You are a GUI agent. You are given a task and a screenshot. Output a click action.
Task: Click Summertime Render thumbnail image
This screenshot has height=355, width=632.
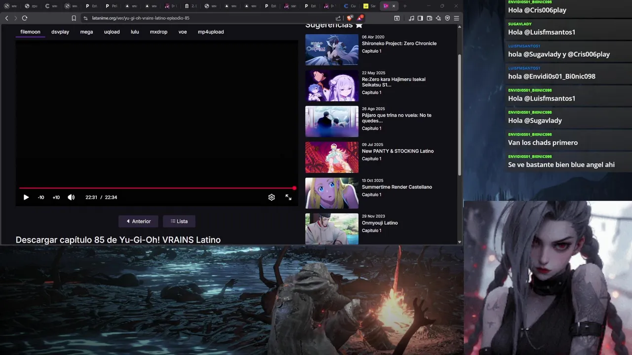coord(332,193)
